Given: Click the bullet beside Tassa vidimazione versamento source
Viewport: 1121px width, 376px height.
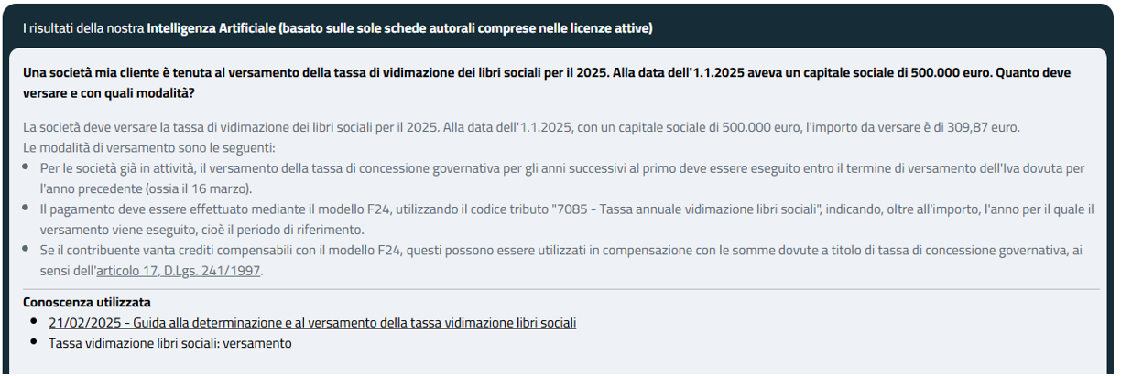Looking at the screenshot, I should (x=34, y=342).
